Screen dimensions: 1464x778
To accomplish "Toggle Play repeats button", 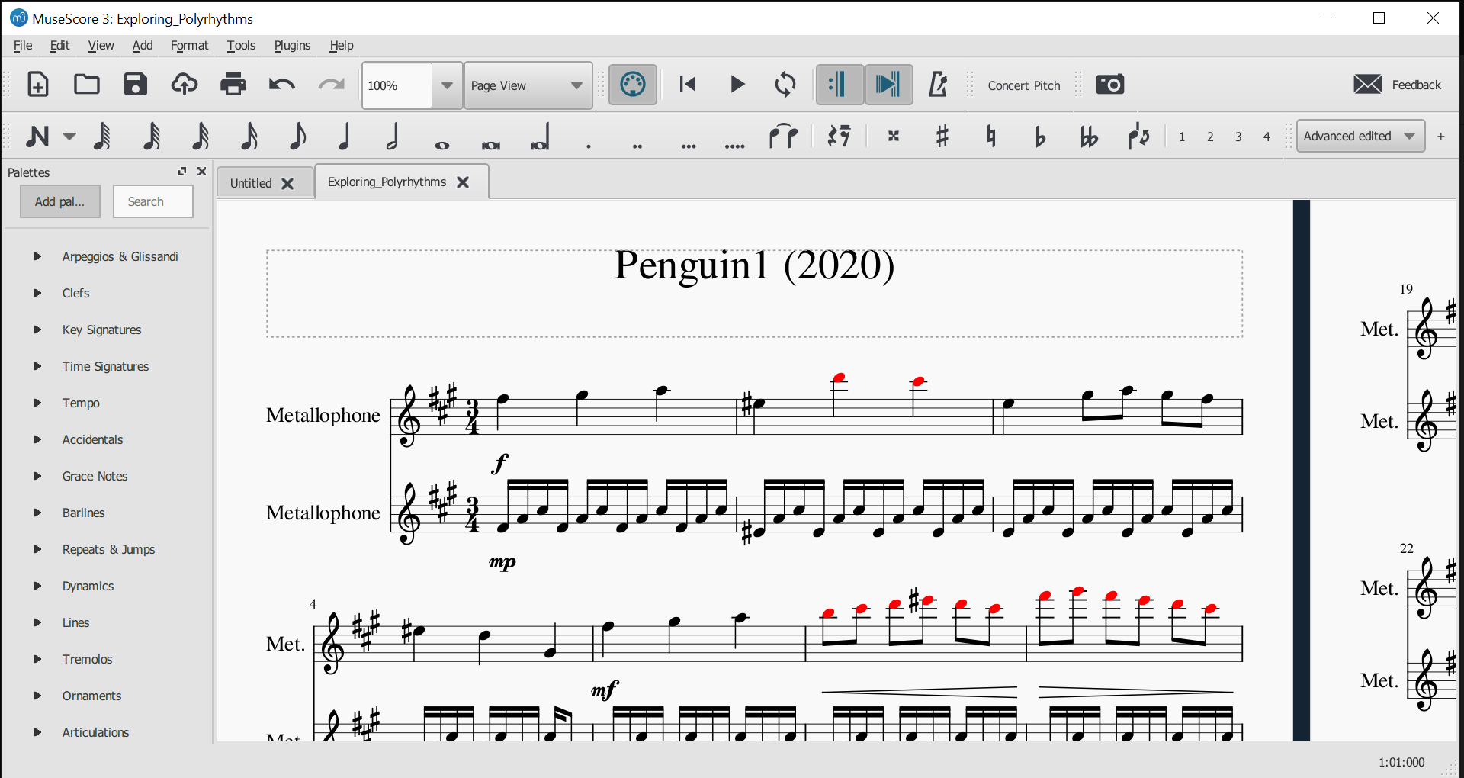I will (839, 85).
